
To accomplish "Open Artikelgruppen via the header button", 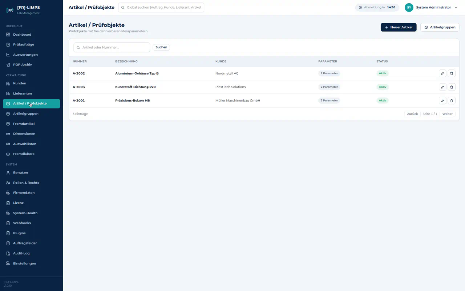I will pyautogui.click(x=440, y=27).
